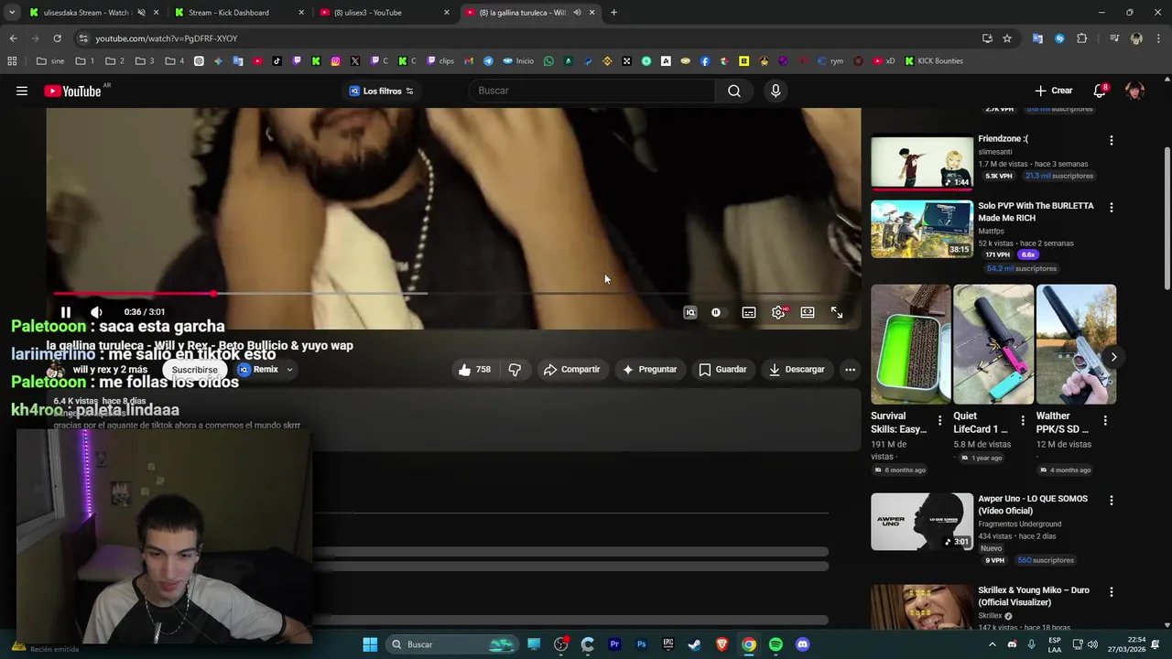1172x659 pixels.
Task: Open the Windows Start menu
Action: 370,644
